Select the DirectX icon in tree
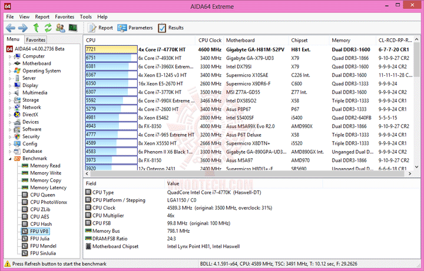This screenshot has width=424, height=271. coord(17,115)
